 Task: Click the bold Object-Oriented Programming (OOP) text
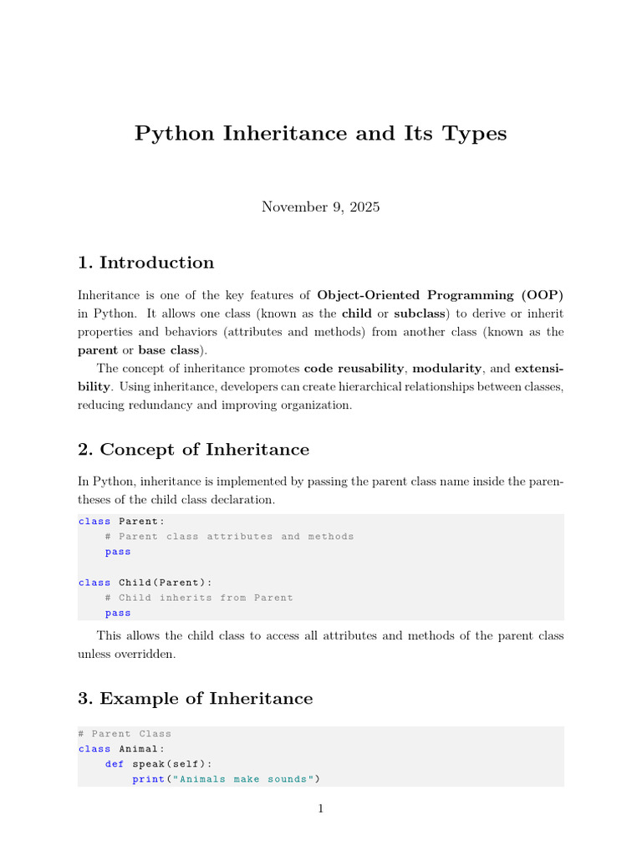[440, 295]
